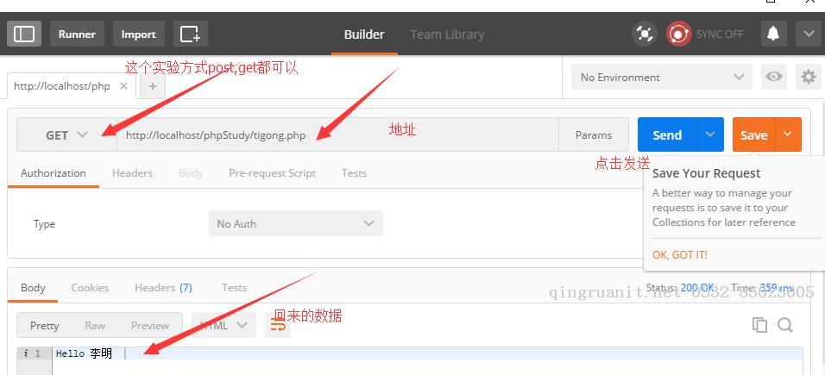This screenshot has height=375, width=825.
Task: Expand the No Auth type dropdown
Action: tap(296, 223)
